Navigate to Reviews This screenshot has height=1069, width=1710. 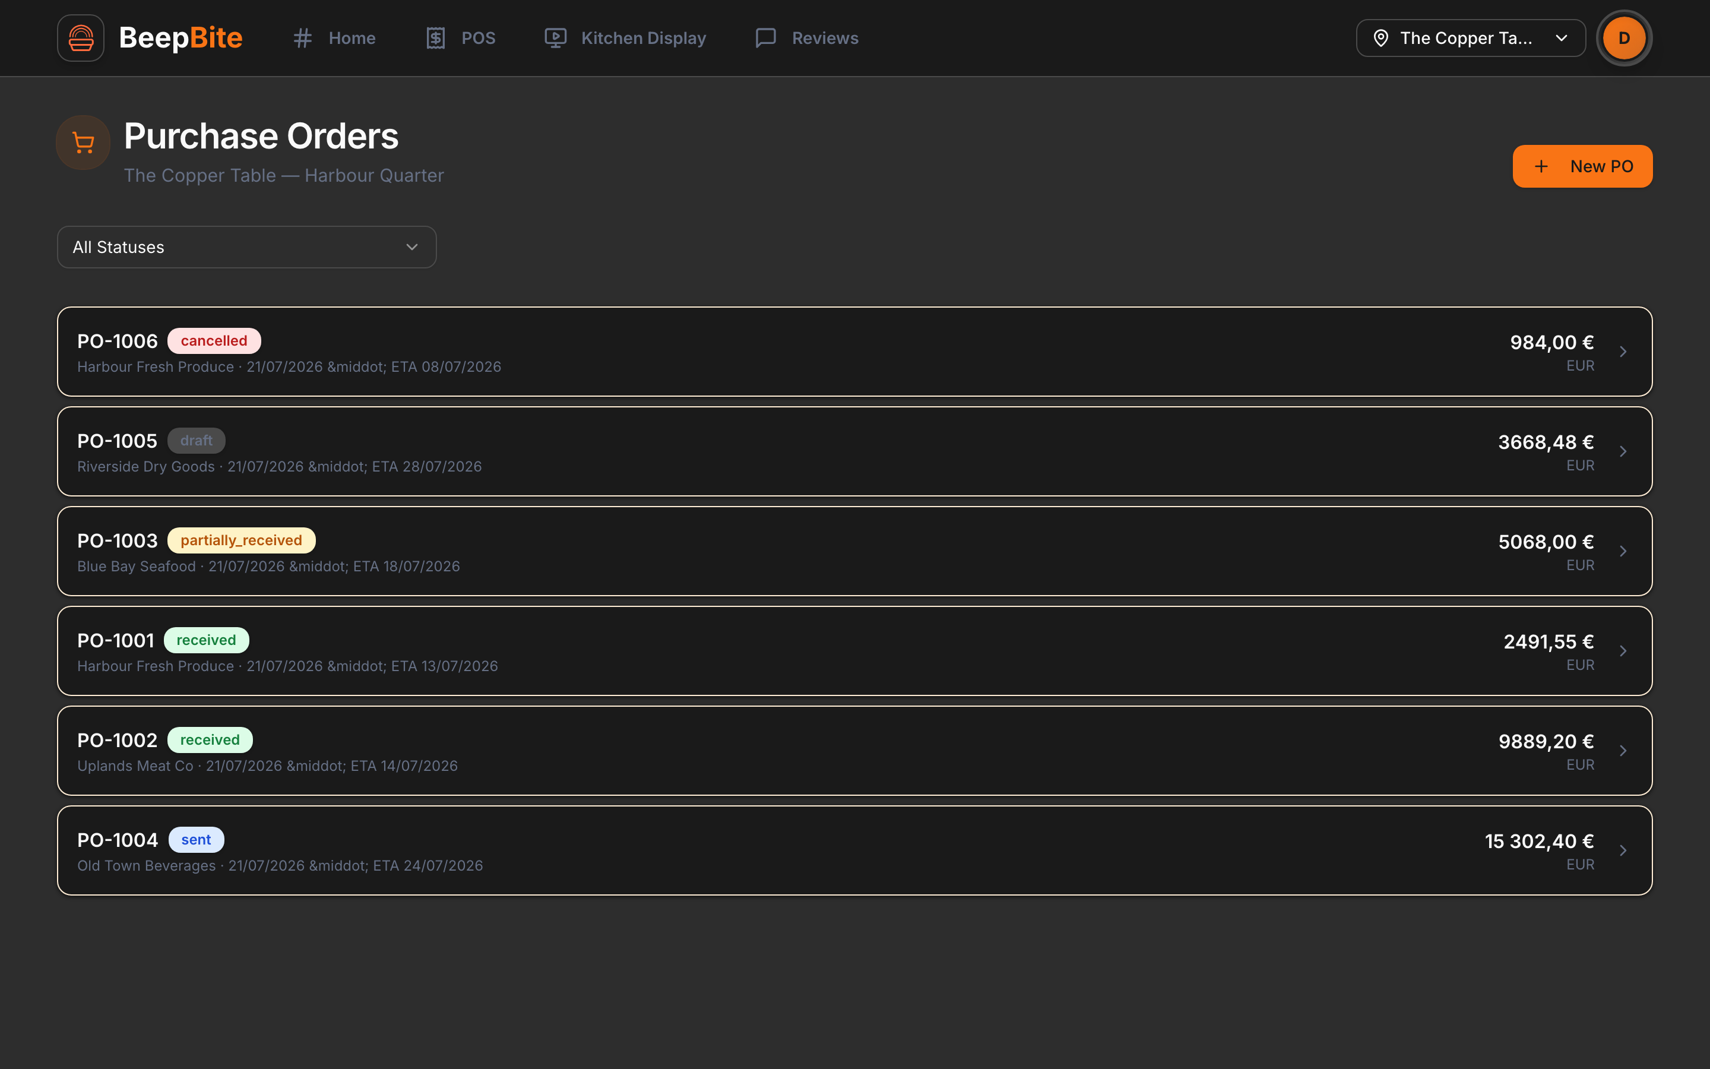pos(807,38)
